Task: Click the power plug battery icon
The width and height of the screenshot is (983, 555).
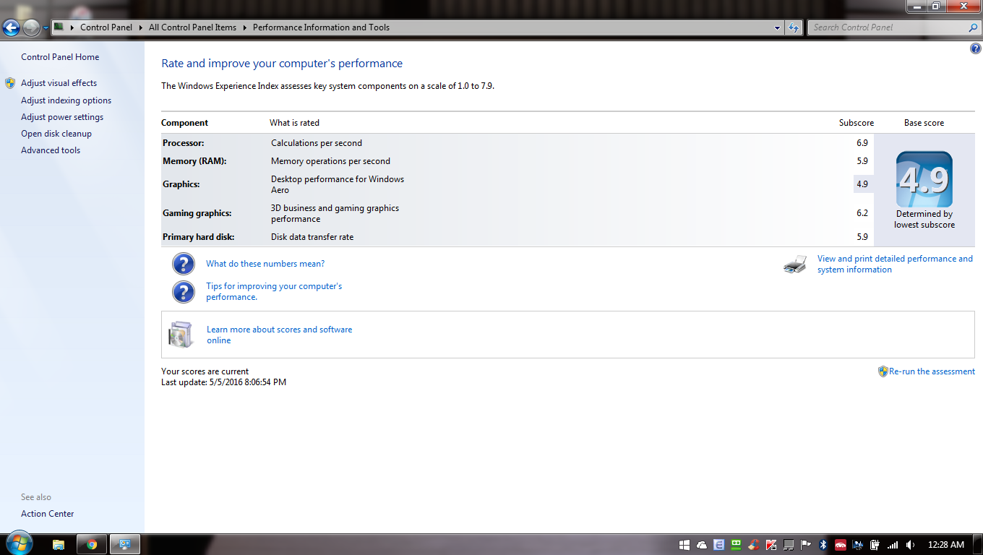Action: [875, 545]
